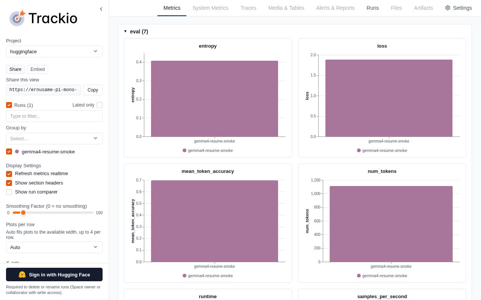Copy the share view URL
This screenshot has width=481, height=300.
click(93, 90)
